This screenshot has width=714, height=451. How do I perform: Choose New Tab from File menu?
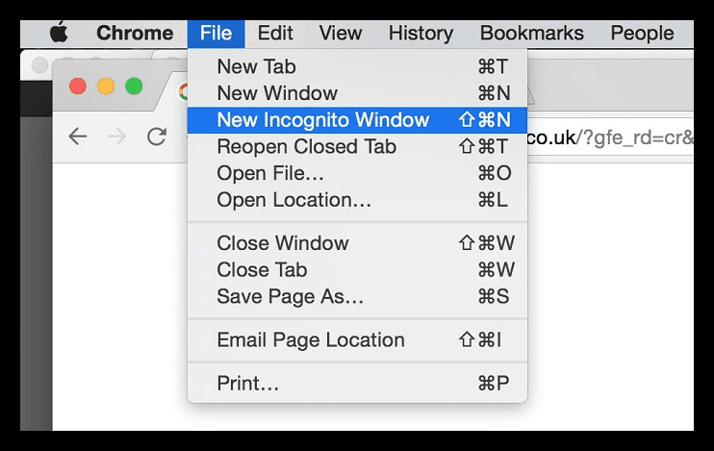click(357, 67)
